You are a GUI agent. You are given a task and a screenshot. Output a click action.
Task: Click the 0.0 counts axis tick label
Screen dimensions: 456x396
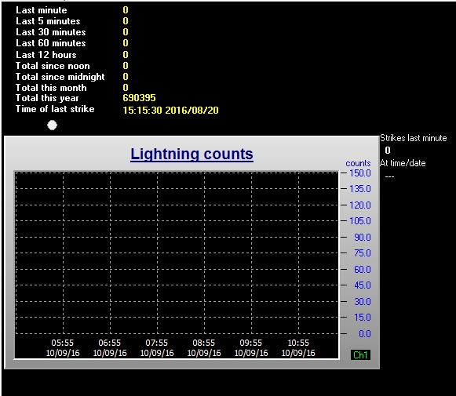[x=365, y=333]
